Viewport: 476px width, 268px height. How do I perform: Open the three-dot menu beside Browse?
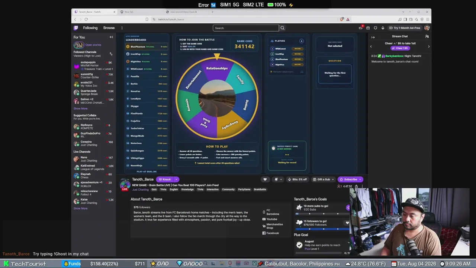click(x=122, y=28)
